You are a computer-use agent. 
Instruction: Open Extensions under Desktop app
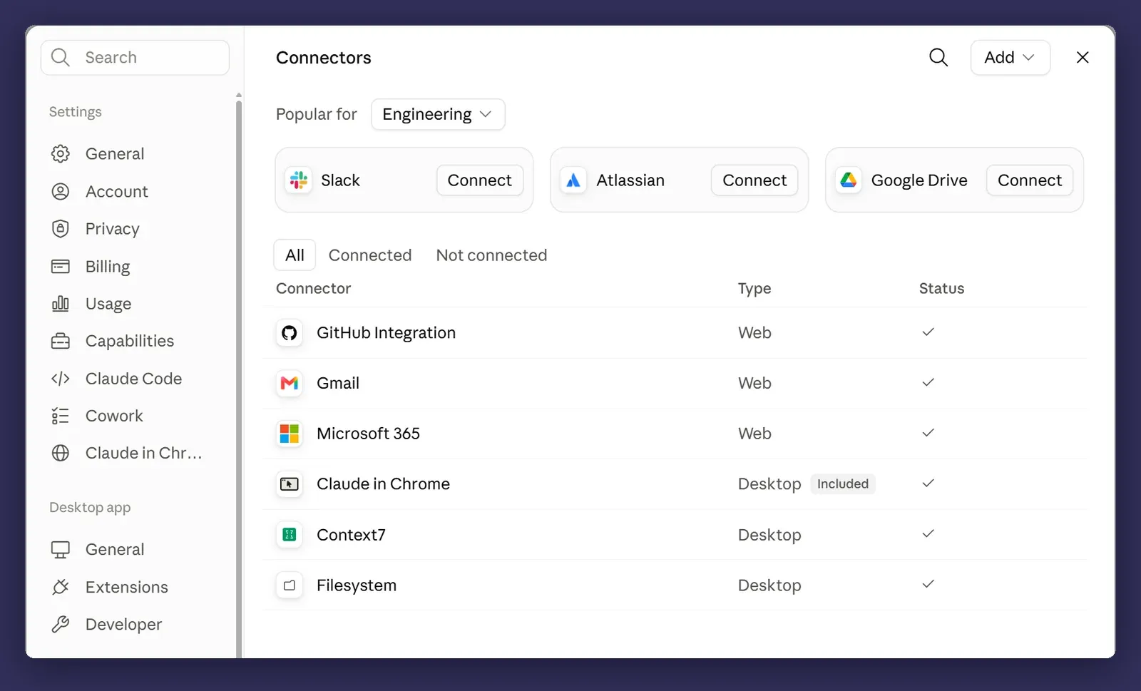click(x=126, y=587)
